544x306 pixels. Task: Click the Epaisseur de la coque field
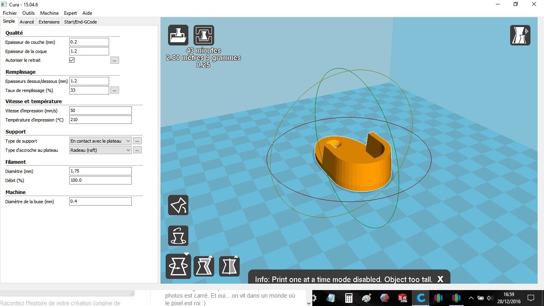[89, 51]
